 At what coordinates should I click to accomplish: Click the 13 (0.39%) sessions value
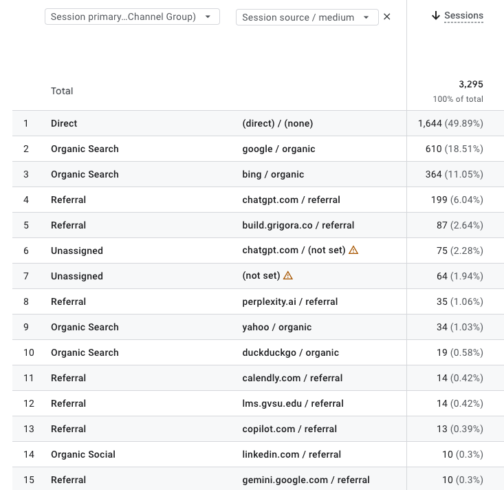(459, 429)
